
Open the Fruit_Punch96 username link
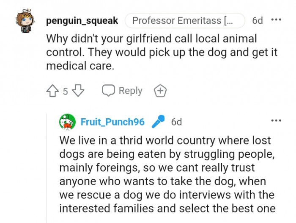[x=112, y=122]
